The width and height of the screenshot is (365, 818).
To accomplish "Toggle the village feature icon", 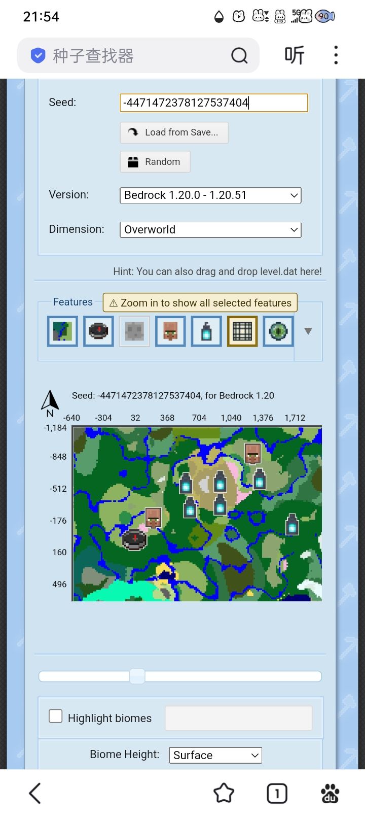I will (170, 331).
